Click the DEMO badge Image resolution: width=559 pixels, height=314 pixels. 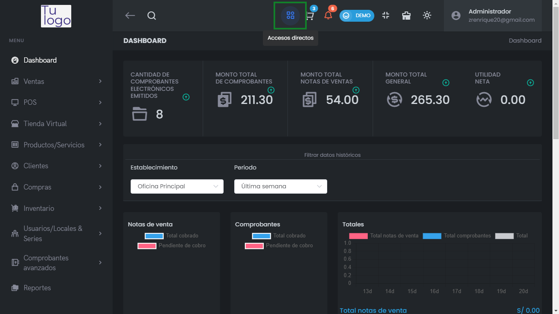point(357,16)
